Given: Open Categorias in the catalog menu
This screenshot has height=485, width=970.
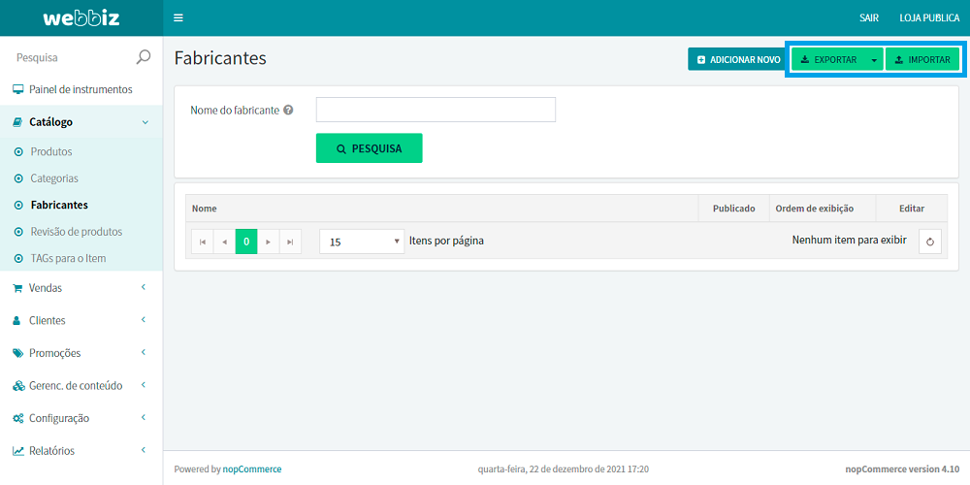Looking at the screenshot, I should point(54,178).
